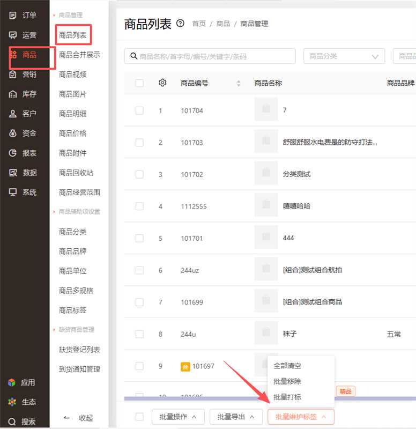Expand the 批量导出 dropdown button
Viewport: 416px width, 429px height.
click(236, 417)
